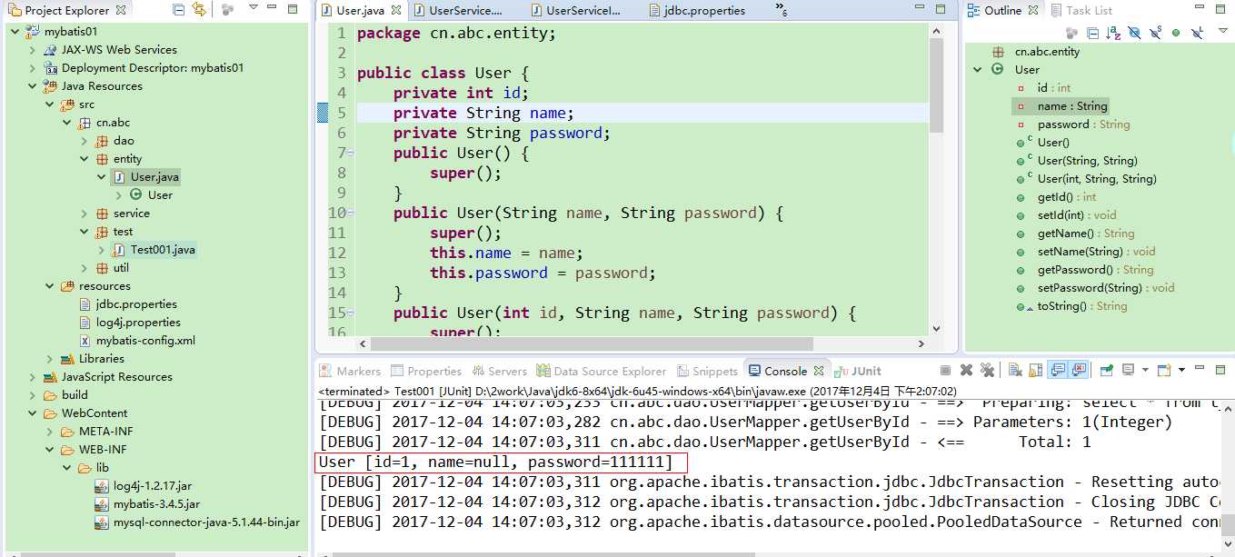Open JUnit tab in bottom panel
Screen dimensions: 1235x557
pos(858,371)
